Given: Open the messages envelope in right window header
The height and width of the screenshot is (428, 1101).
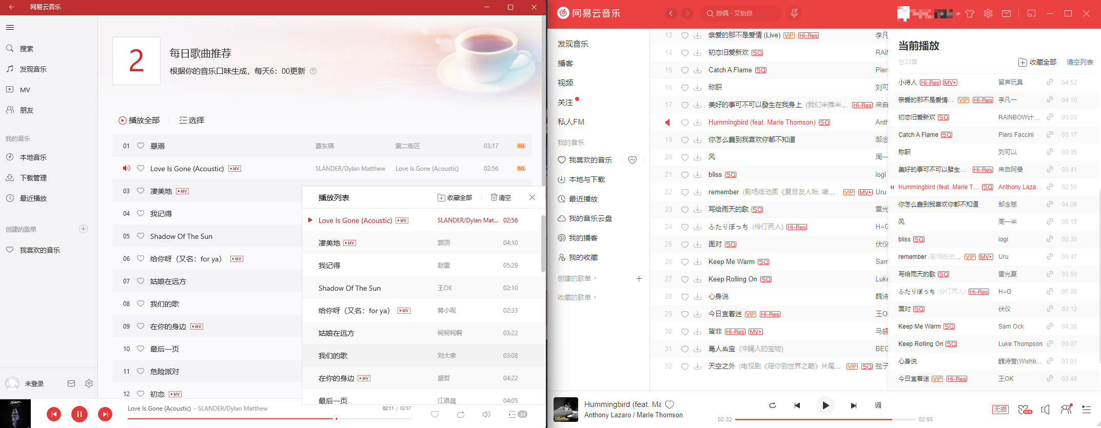Looking at the screenshot, I should pos(1007,14).
